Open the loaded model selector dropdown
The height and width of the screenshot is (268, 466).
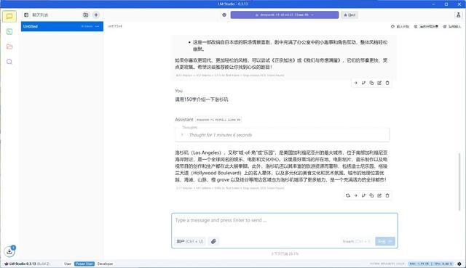285,15
